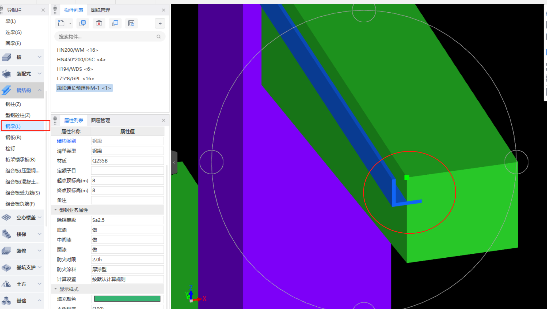Click the 防火时限 value 2.0h
Screen dimensions: 547x309
[x=128, y=259]
